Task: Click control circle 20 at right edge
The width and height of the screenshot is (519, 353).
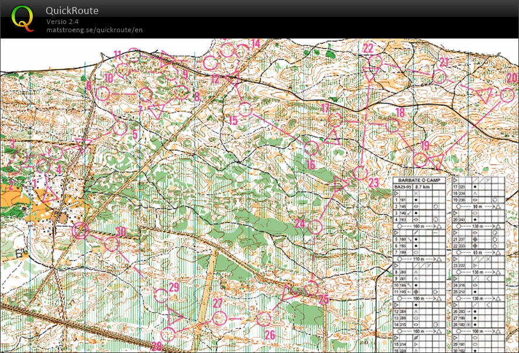Action: 507,94
